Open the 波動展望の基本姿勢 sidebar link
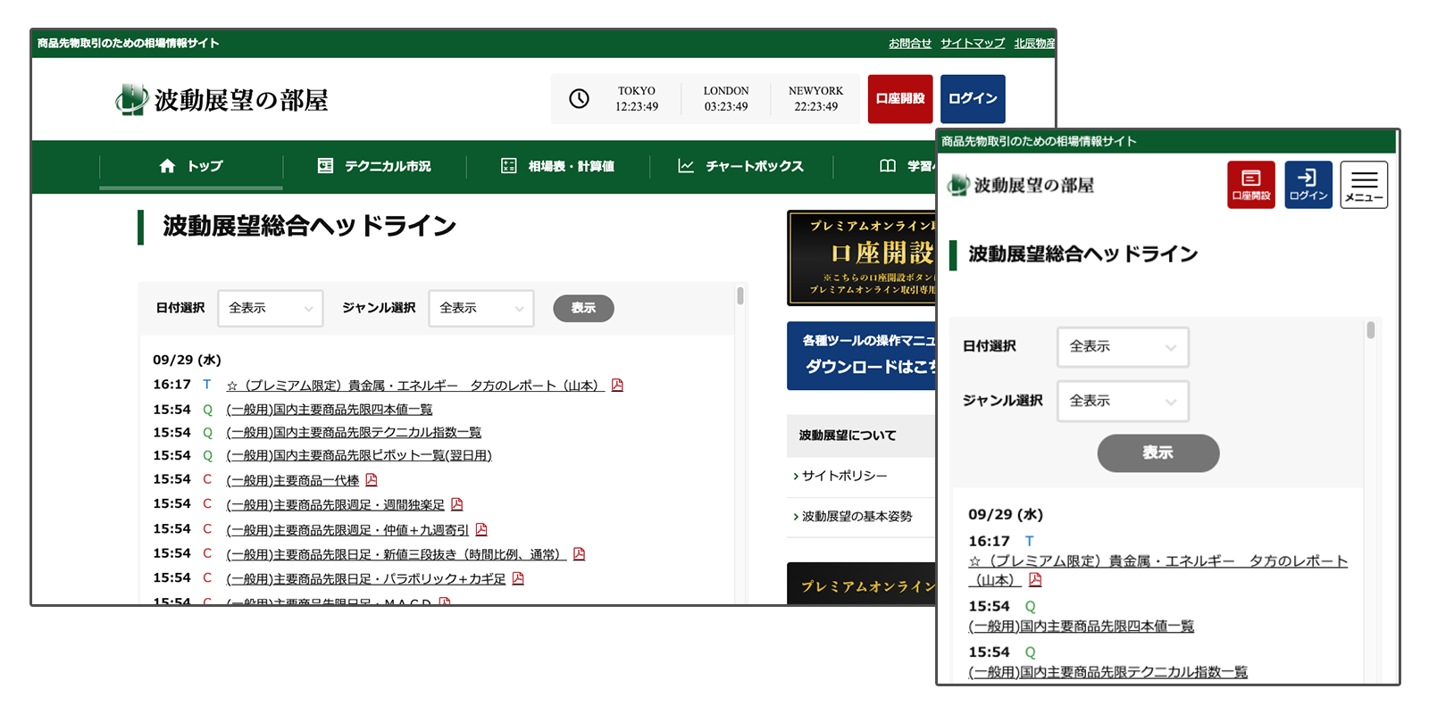Image resolution: width=1429 pixels, height=714 pixels. 856,517
